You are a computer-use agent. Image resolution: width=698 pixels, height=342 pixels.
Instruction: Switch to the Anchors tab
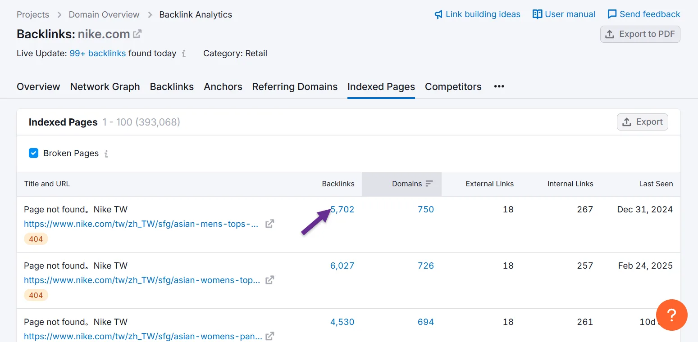tap(223, 86)
